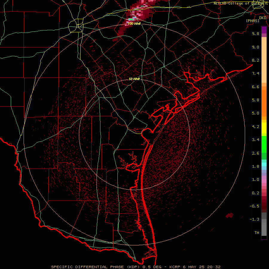Click the 6 MAY 25 20:32 timestamp
Screen dimensions: 269x269
pyautogui.click(x=201, y=267)
